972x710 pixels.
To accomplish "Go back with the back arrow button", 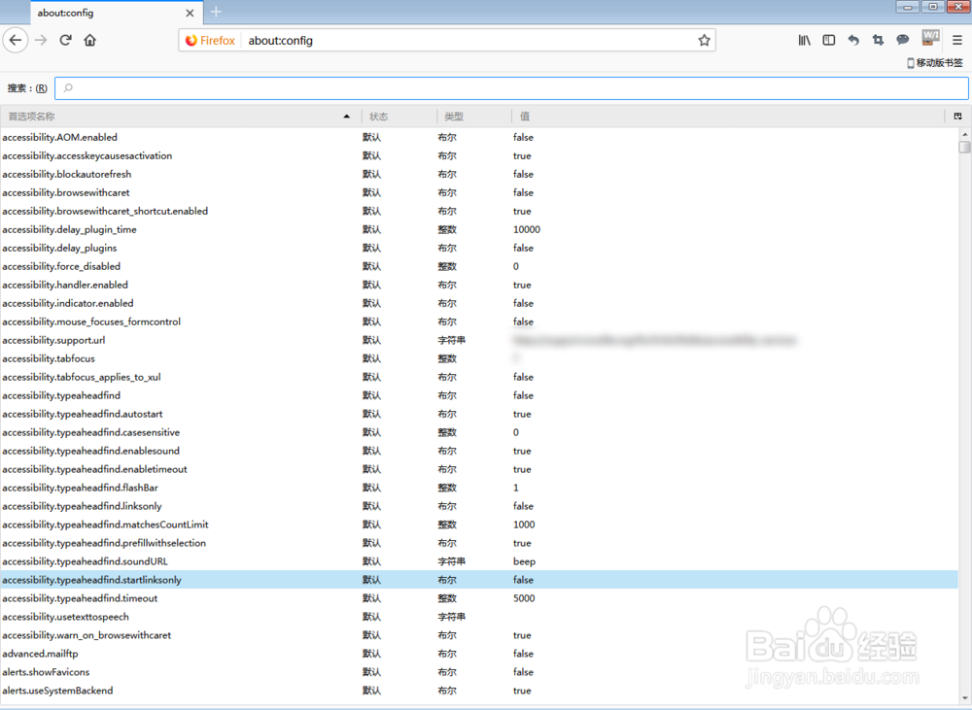I will click(x=16, y=40).
